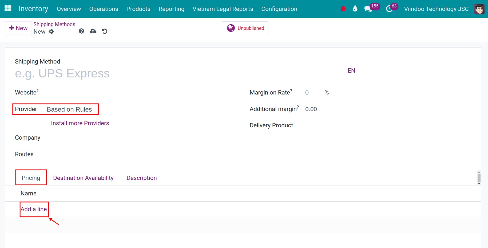The height and width of the screenshot is (248, 488).
Task: Click the Additional margin help tooltip mark
Action: click(298, 107)
